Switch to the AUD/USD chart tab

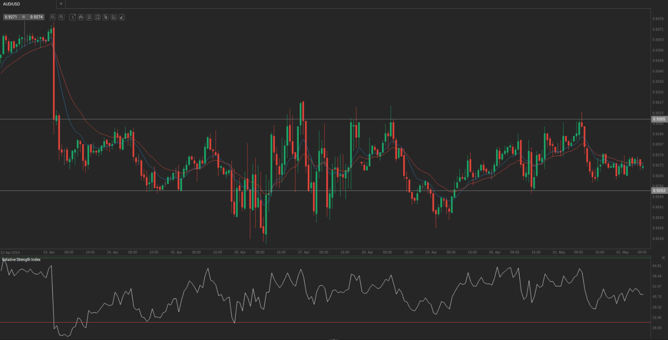click(12, 4)
